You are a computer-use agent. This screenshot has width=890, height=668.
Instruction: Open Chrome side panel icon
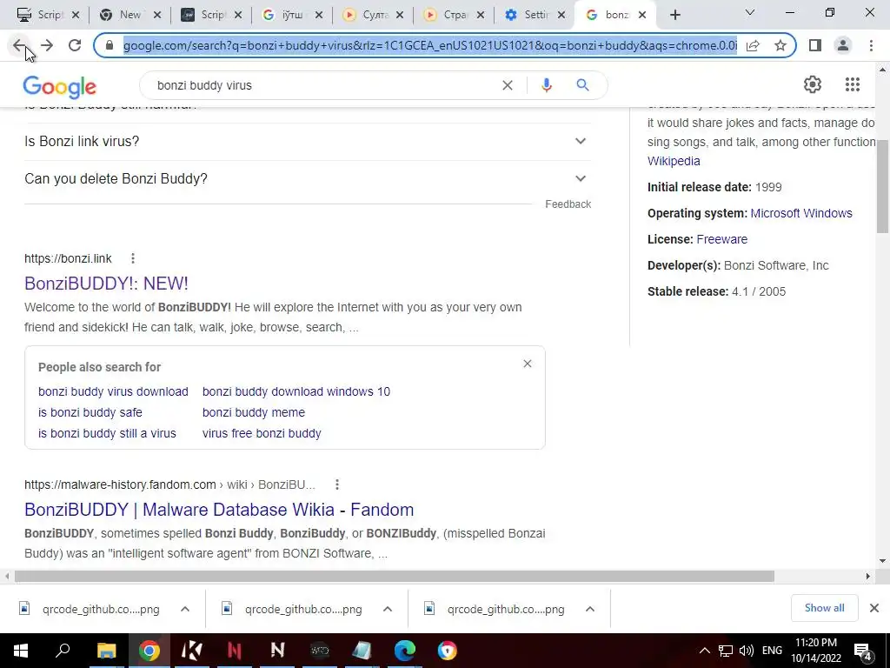(815, 45)
